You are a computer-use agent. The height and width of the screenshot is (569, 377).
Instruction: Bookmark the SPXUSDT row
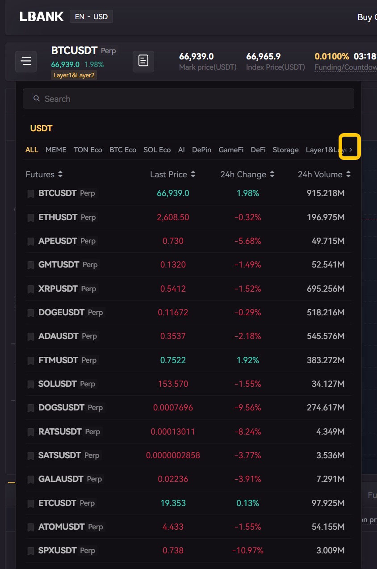[31, 551]
